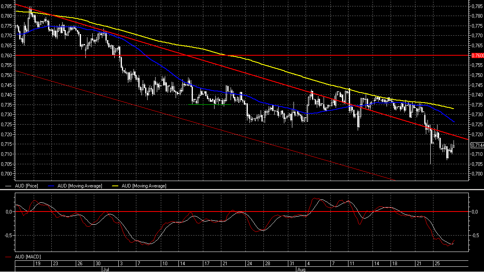Click the red 0,7600 price level tag
The width and height of the screenshot is (484, 272).
tap(478, 55)
